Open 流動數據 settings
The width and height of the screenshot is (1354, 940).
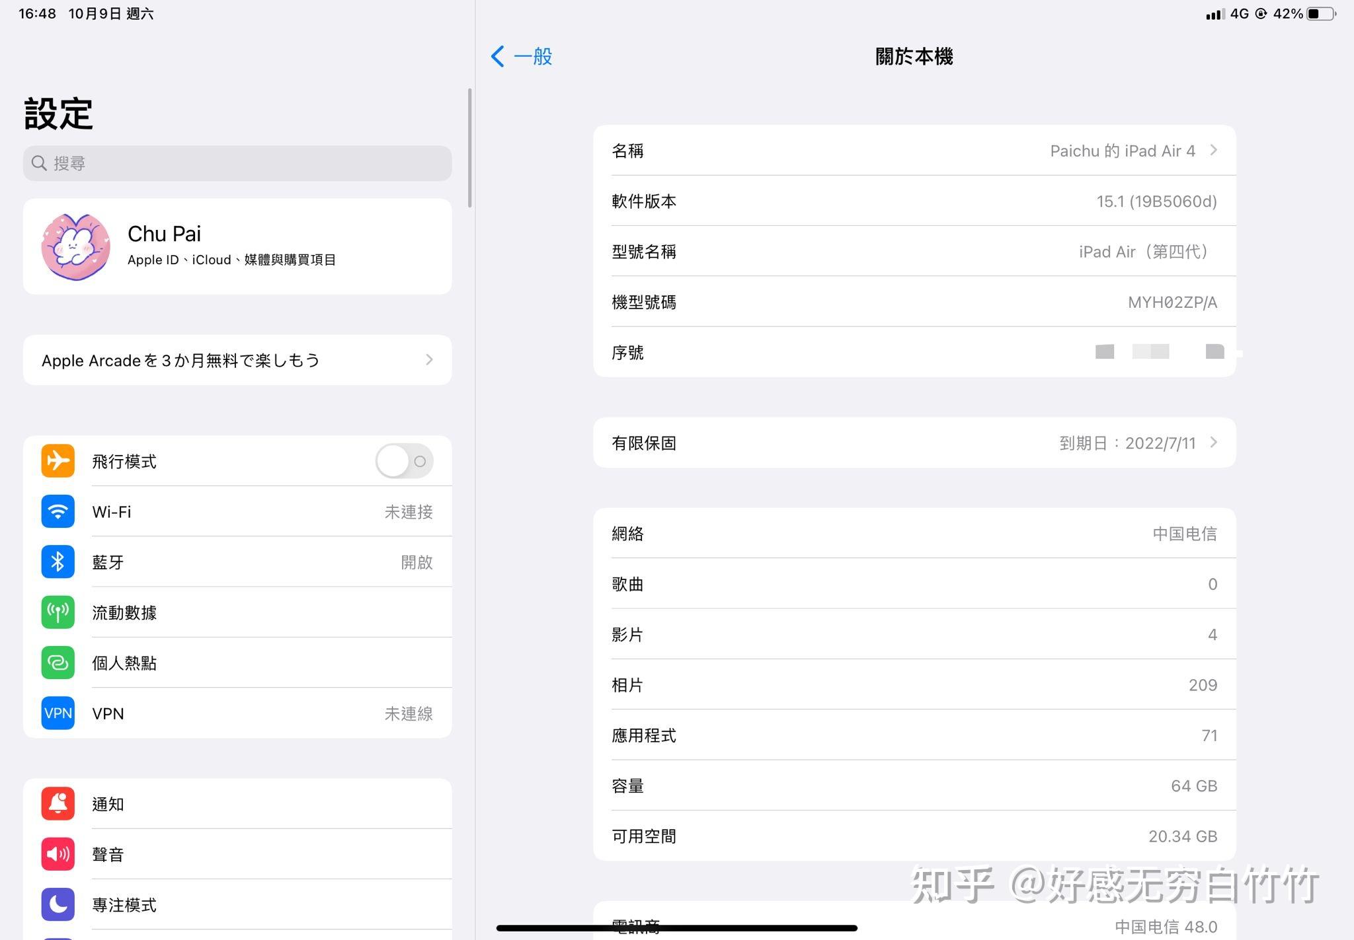[x=237, y=612]
